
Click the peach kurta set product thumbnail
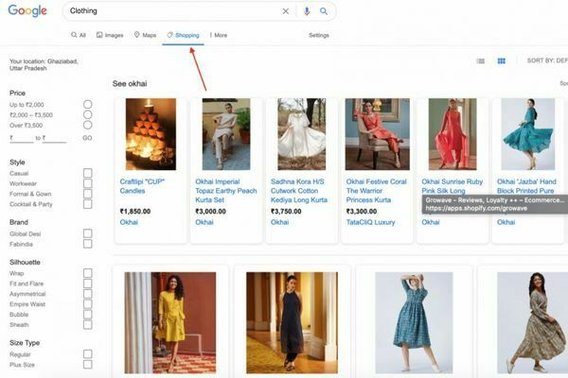coord(226,134)
